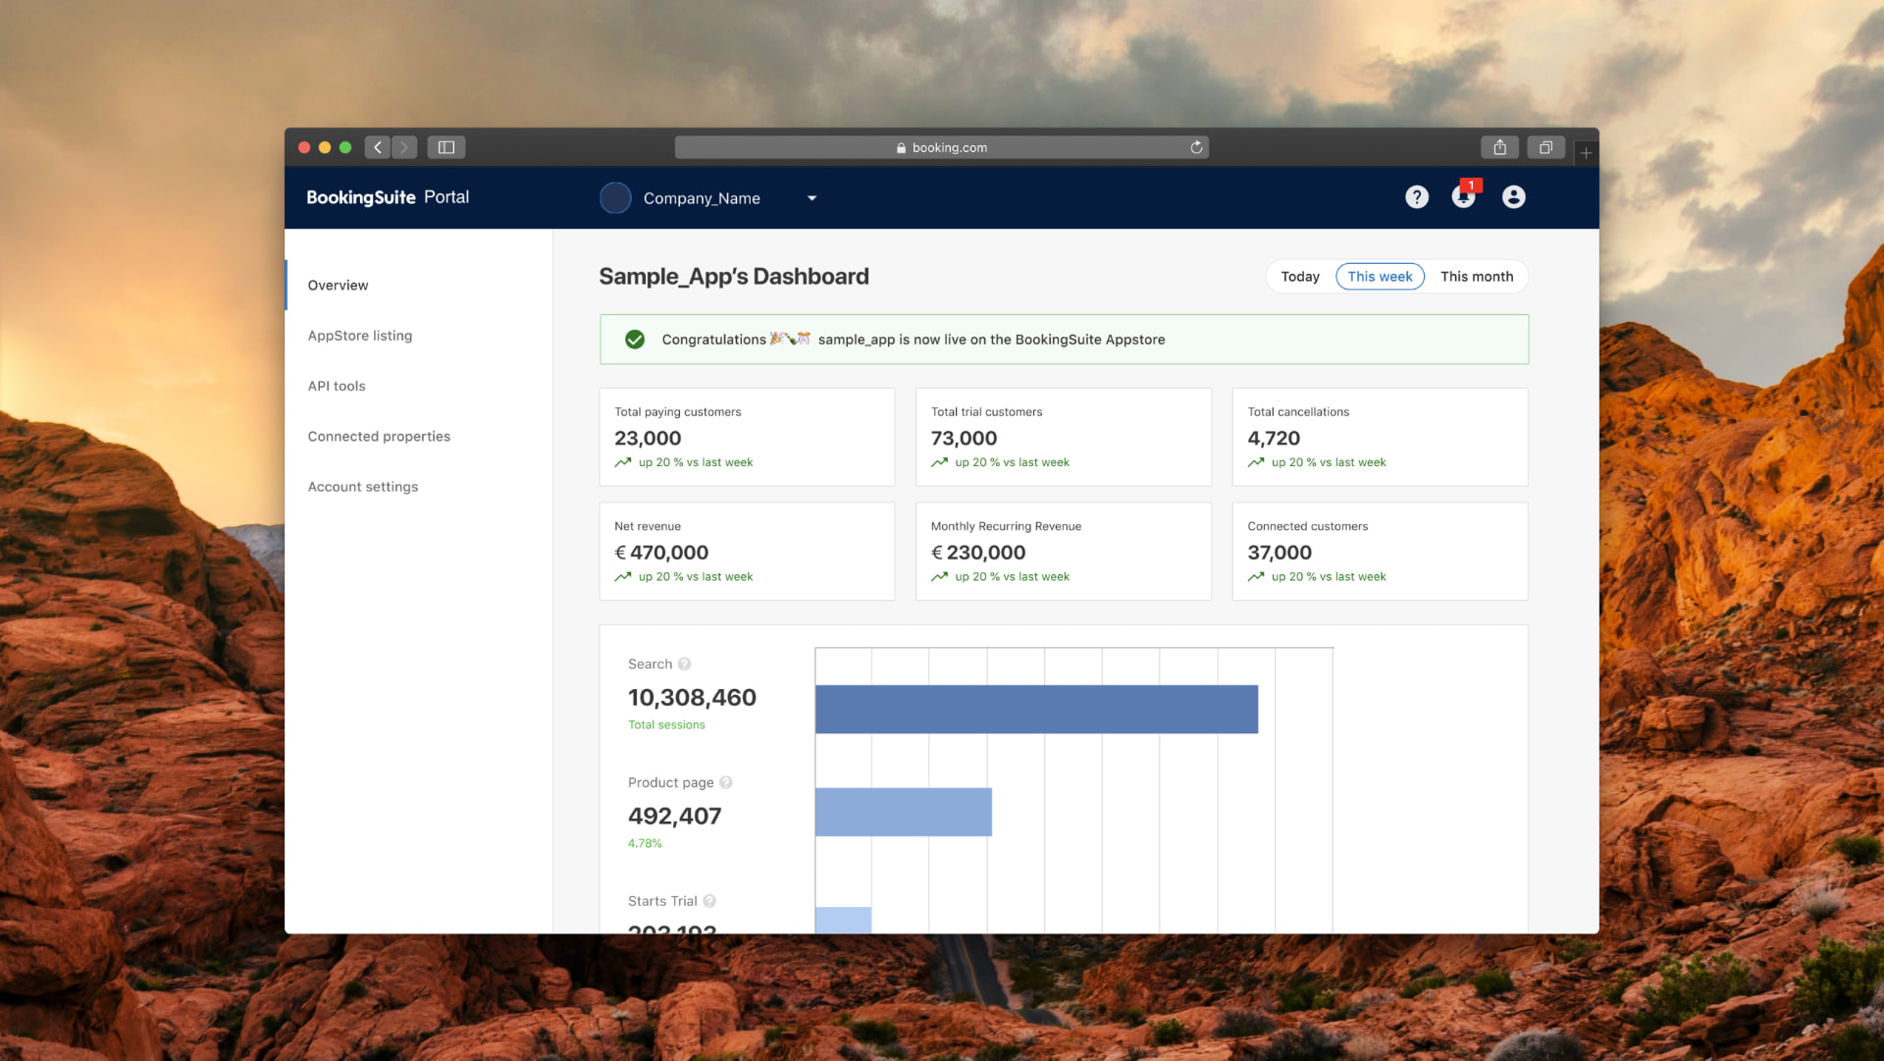Click the lock icon in address bar
This screenshot has width=1884, height=1061.
click(x=901, y=147)
